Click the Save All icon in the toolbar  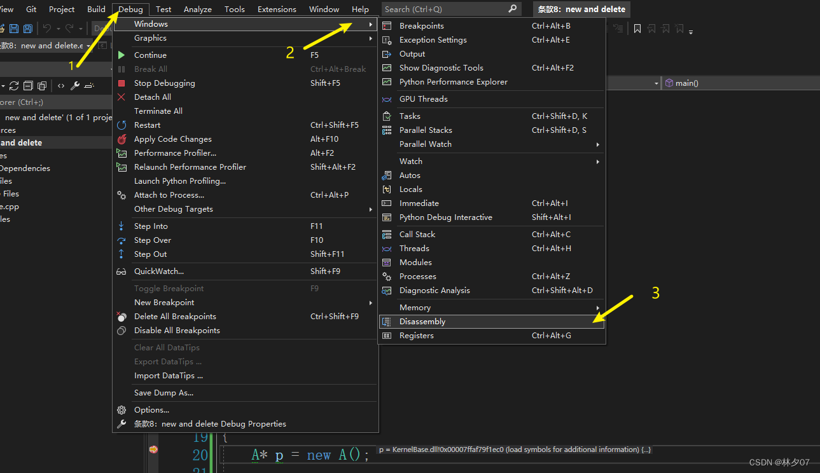click(27, 29)
